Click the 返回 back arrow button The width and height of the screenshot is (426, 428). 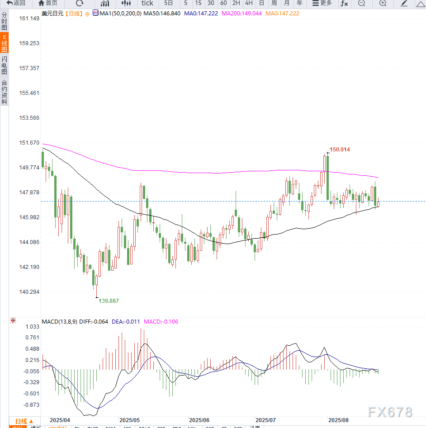[x=15, y=3]
